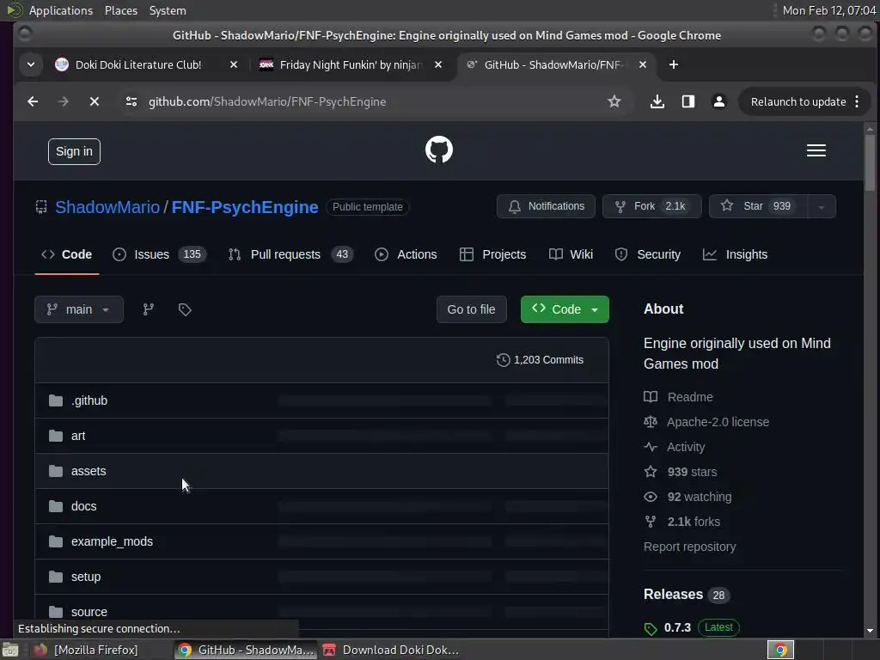Open the Issues tab
Viewport: 880px width, 660px height.
(159, 254)
